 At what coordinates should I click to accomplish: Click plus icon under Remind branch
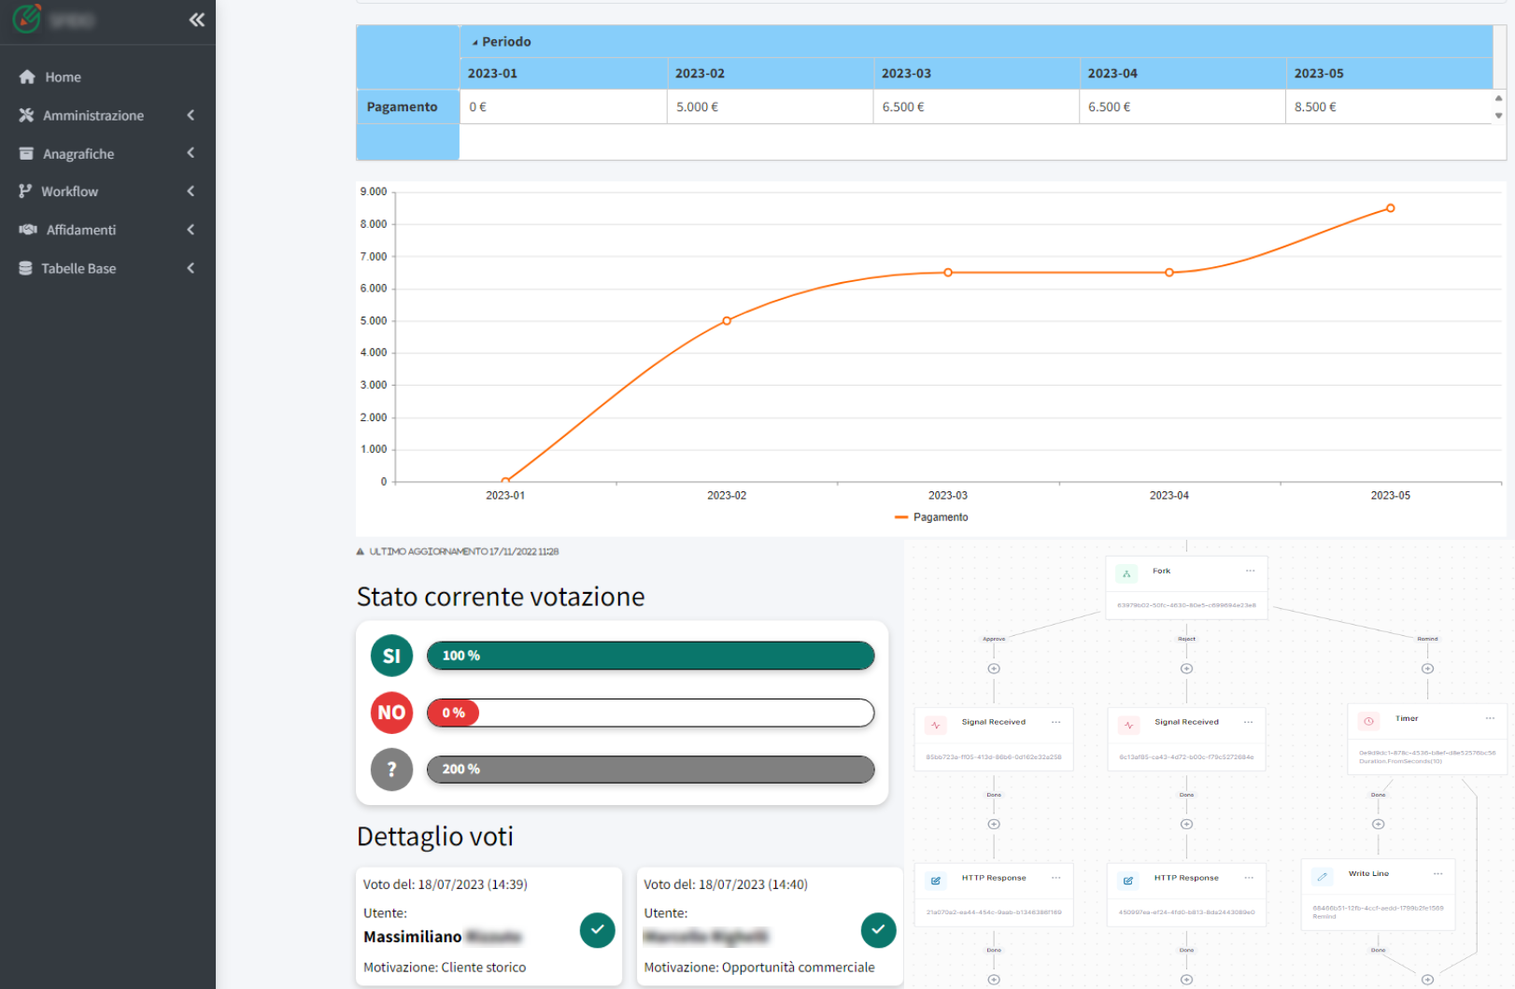click(1427, 669)
